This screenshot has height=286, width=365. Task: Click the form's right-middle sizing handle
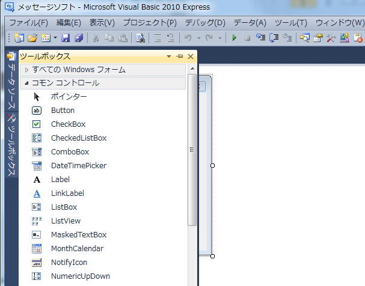(212, 166)
